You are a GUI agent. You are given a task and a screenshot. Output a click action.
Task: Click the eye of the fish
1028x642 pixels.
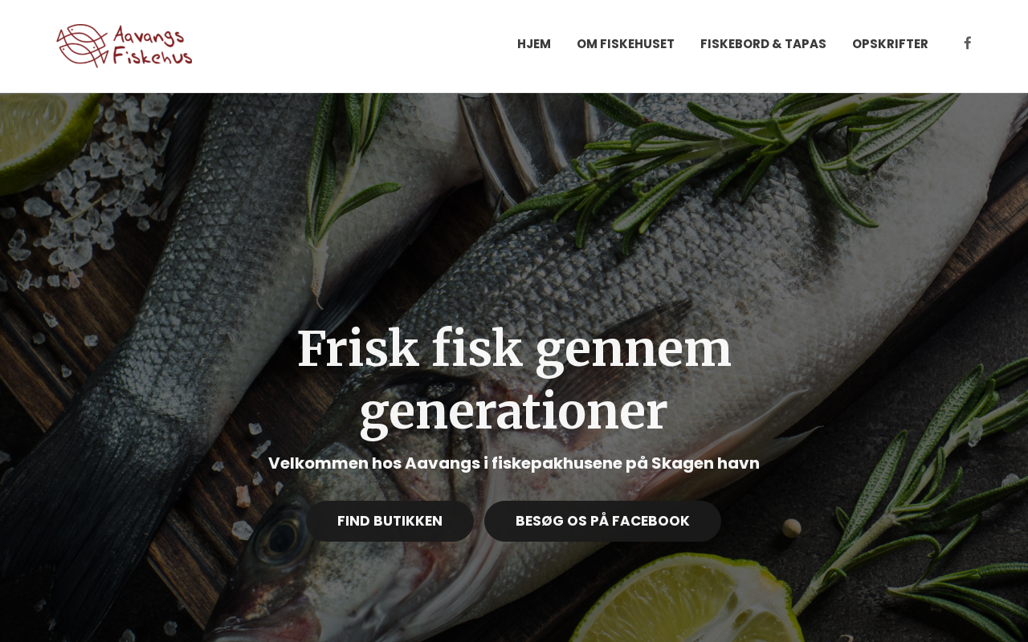pyautogui.click(x=284, y=533)
